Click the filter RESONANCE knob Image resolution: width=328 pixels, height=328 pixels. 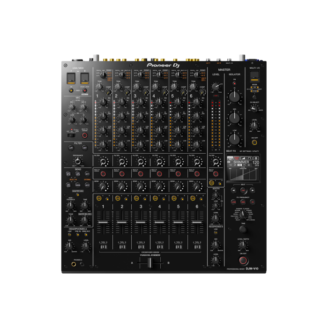[78, 162]
